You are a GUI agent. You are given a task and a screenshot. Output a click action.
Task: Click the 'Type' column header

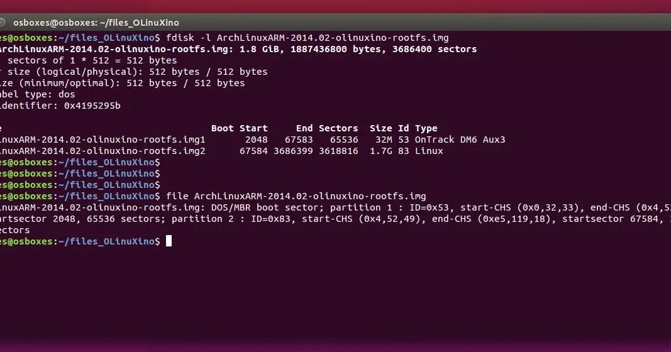click(426, 128)
